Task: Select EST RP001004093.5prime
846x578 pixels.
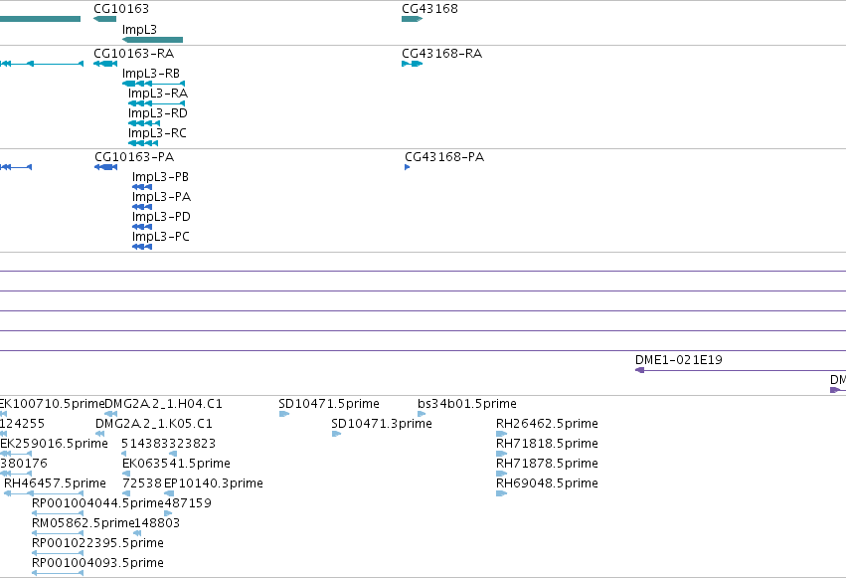Action: (97, 563)
